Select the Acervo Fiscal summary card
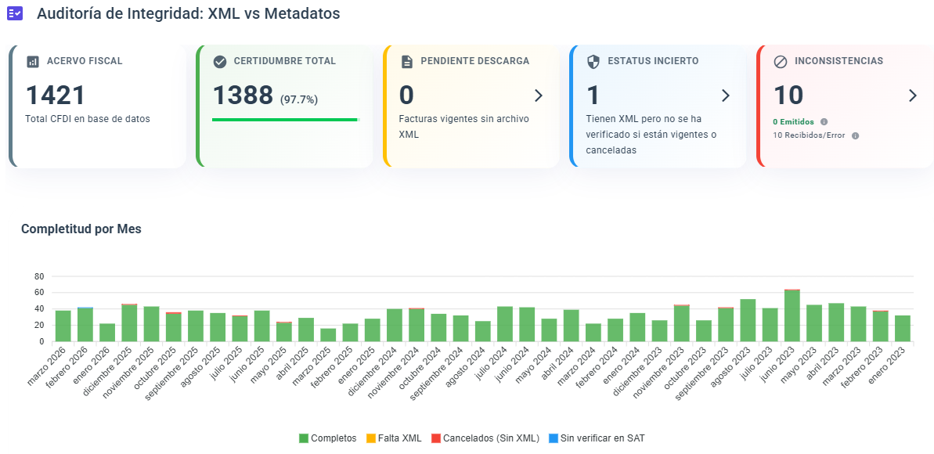Viewport: 934px width, 454px height. pyautogui.click(x=96, y=107)
